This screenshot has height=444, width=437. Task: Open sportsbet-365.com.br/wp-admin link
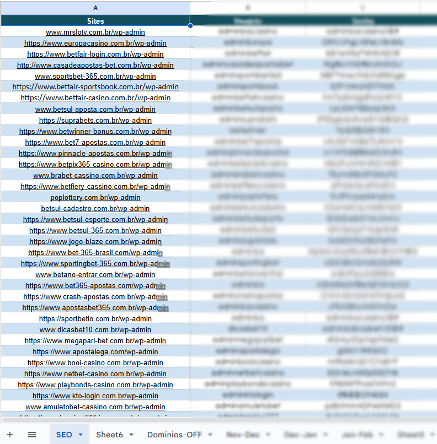coord(95,77)
